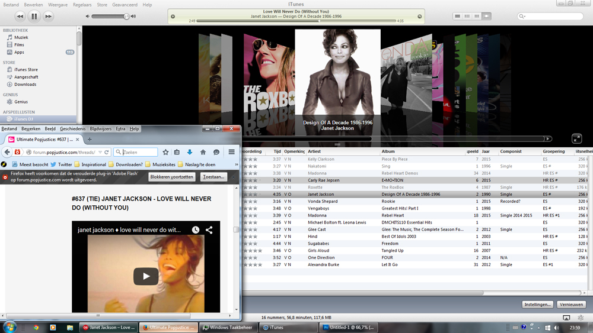593x333 pixels.
Task: Click Toestaan button in Firefox
Action: tap(213, 177)
